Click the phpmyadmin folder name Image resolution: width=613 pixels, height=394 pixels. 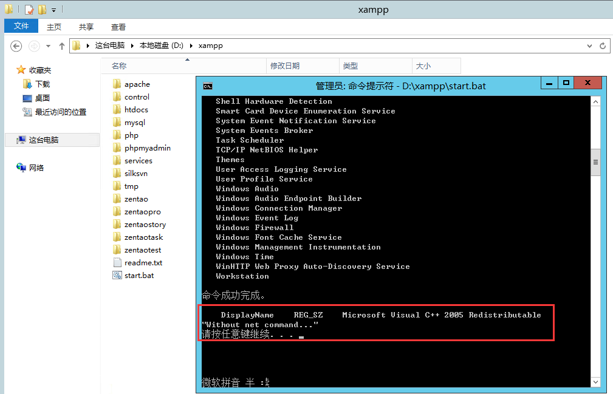click(148, 148)
